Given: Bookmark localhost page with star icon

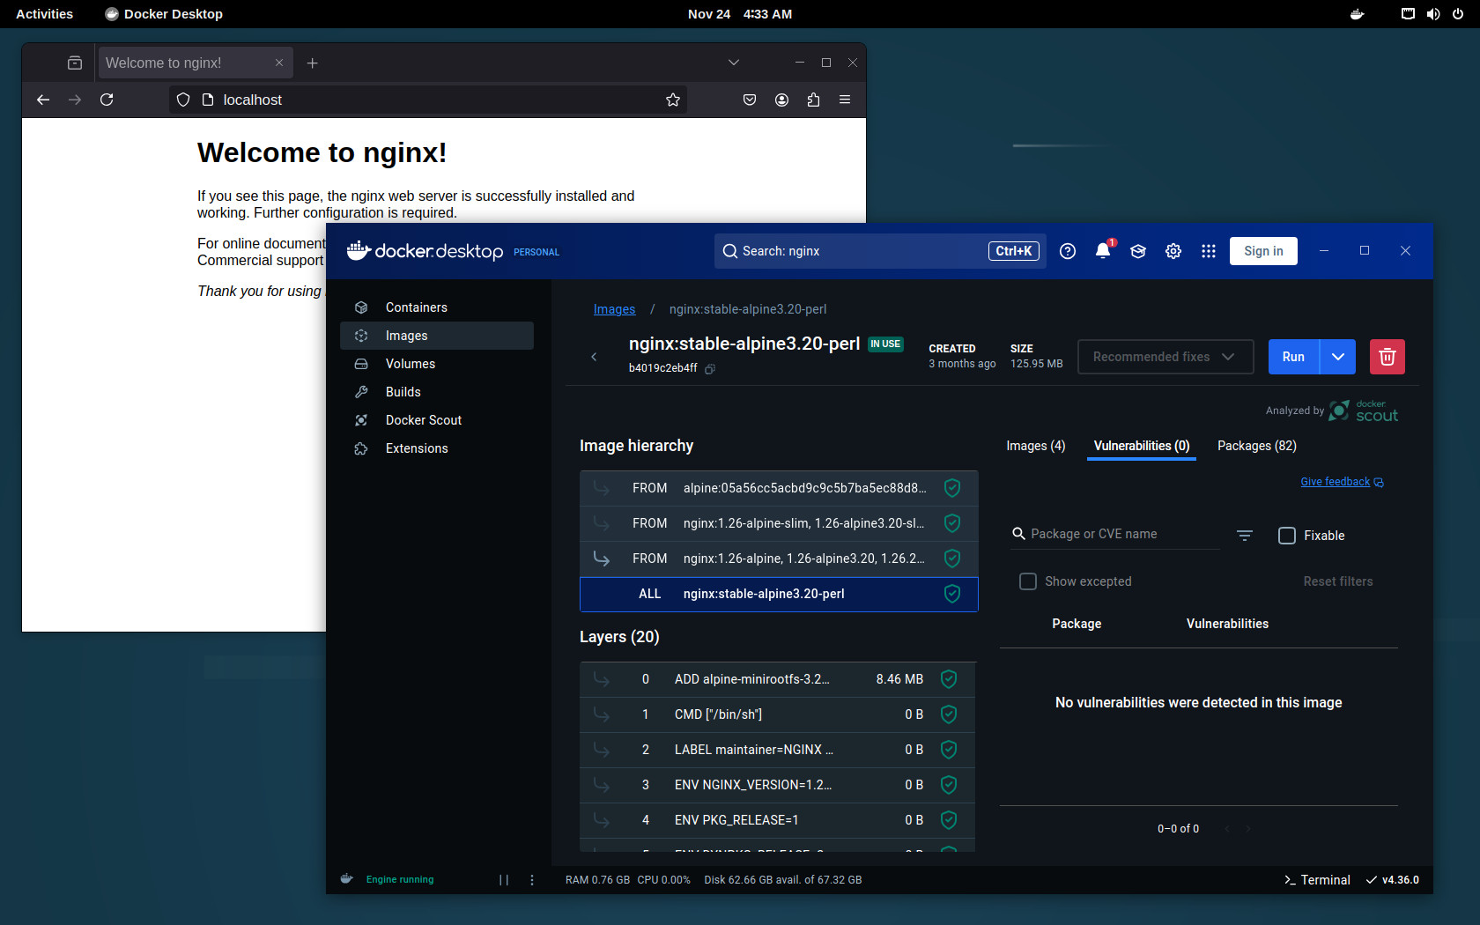Looking at the screenshot, I should click(x=673, y=100).
